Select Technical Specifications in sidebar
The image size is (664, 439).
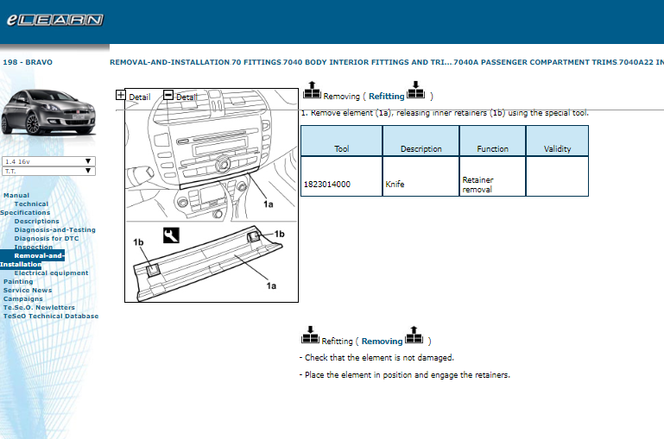click(x=25, y=208)
